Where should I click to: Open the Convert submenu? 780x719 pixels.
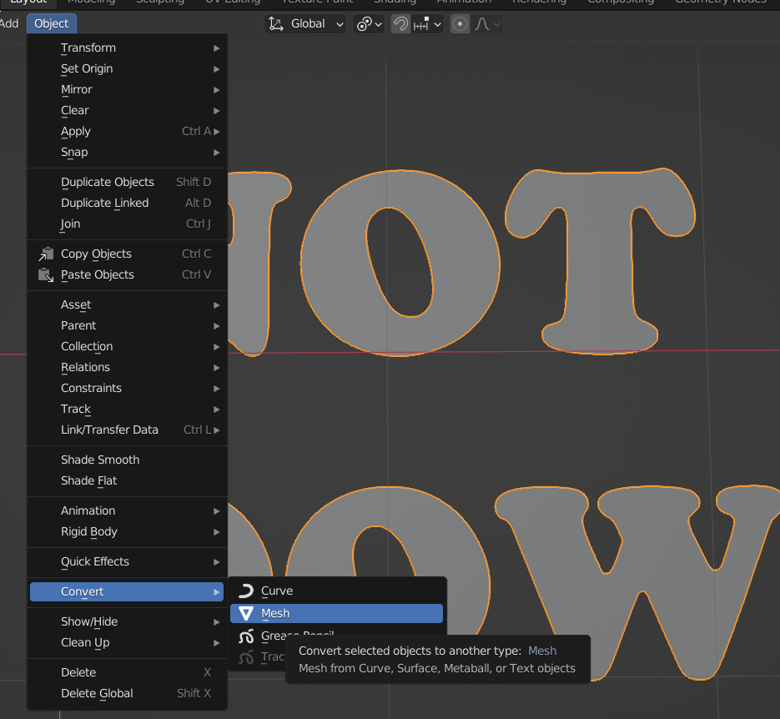127,591
